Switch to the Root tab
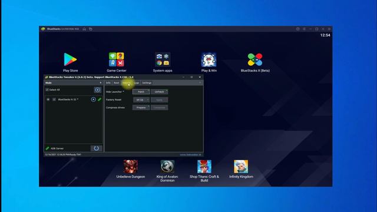377x212 pixels. click(117, 82)
